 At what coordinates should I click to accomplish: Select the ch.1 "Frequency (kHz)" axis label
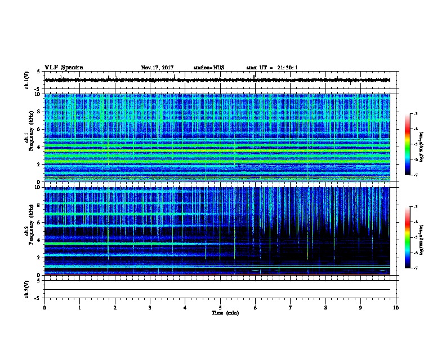coord(31,131)
